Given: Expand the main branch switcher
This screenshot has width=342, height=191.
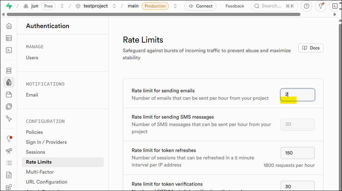Looking at the screenshot, I should click(175, 6).
